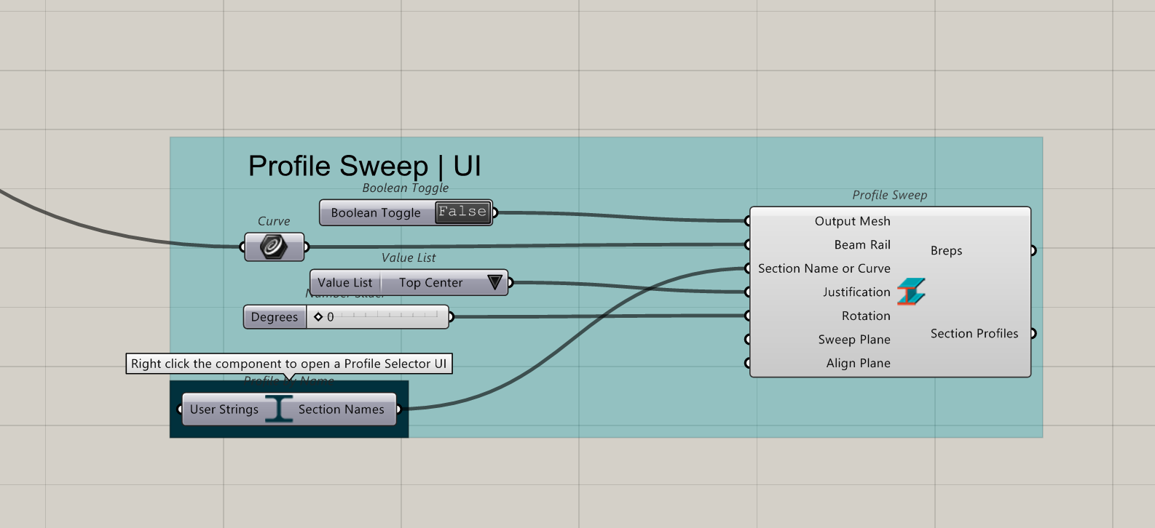
Task: Click the Align Plane input grip
Action: pos(748,363)
